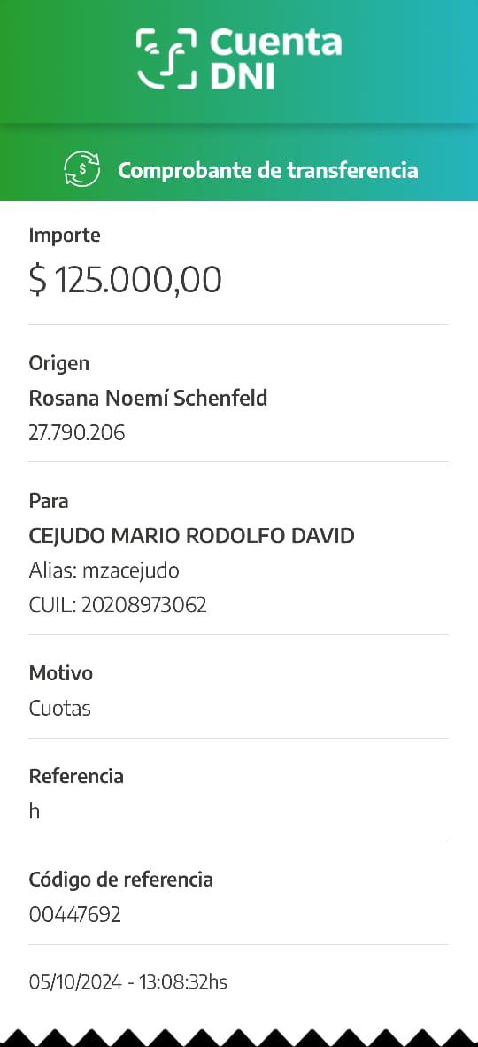Click the date 05/10/2024 - 13:08:32hs
478x1047 pixels.
[x=128, y=983]
